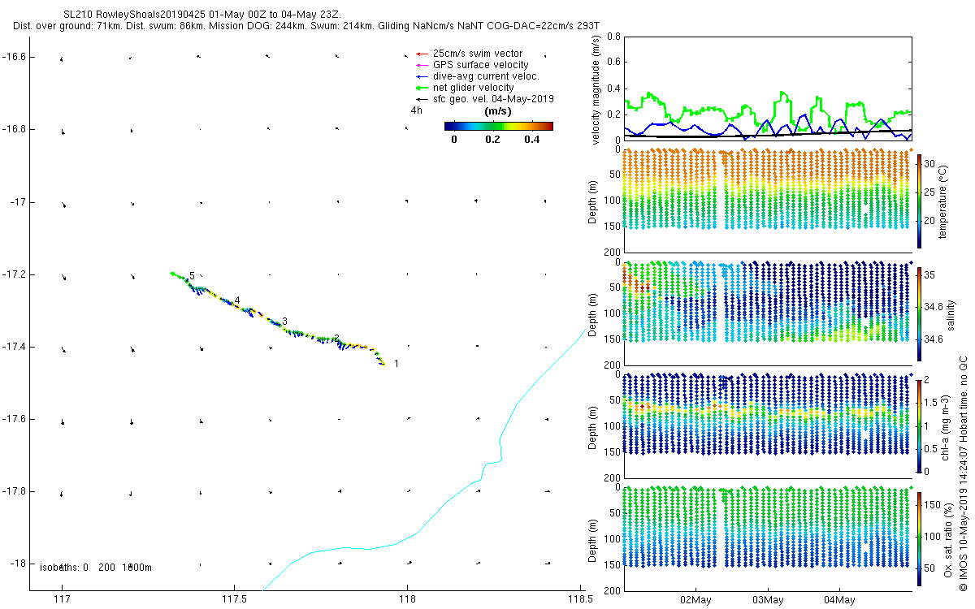The height and width of the screenshot is (609, 975).
Task: Click the '02May' date tick
Action: pos(695,601)
